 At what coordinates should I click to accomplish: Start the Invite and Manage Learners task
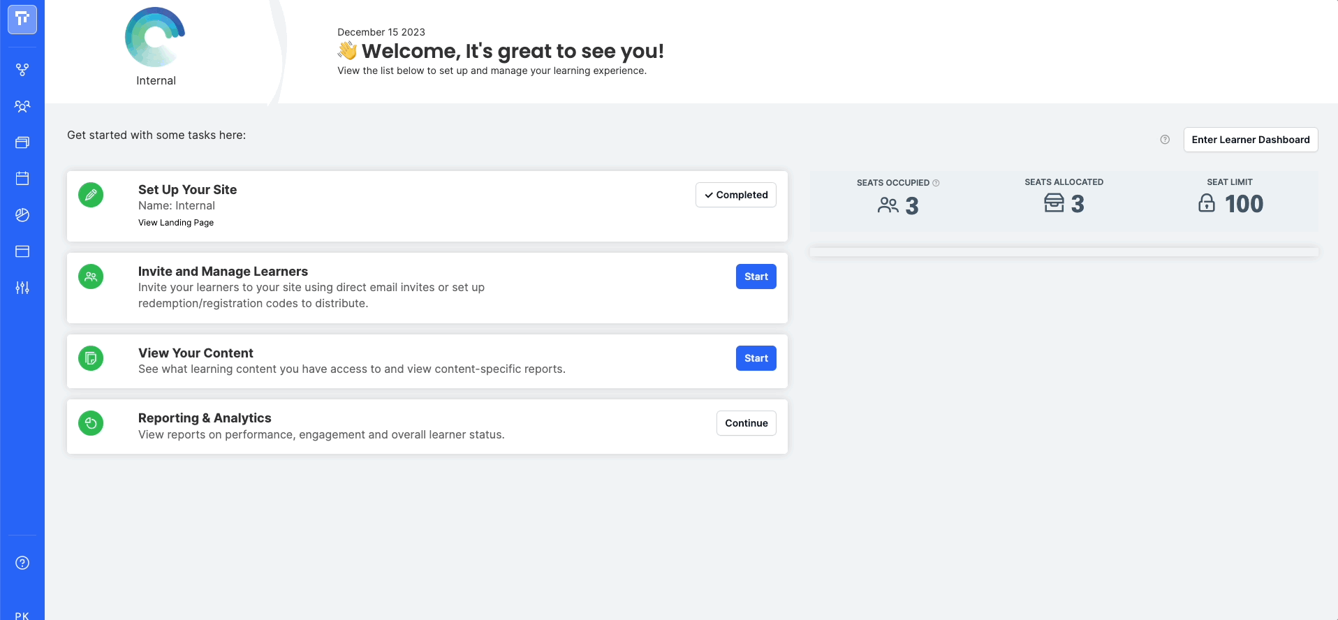click(756, 276)
